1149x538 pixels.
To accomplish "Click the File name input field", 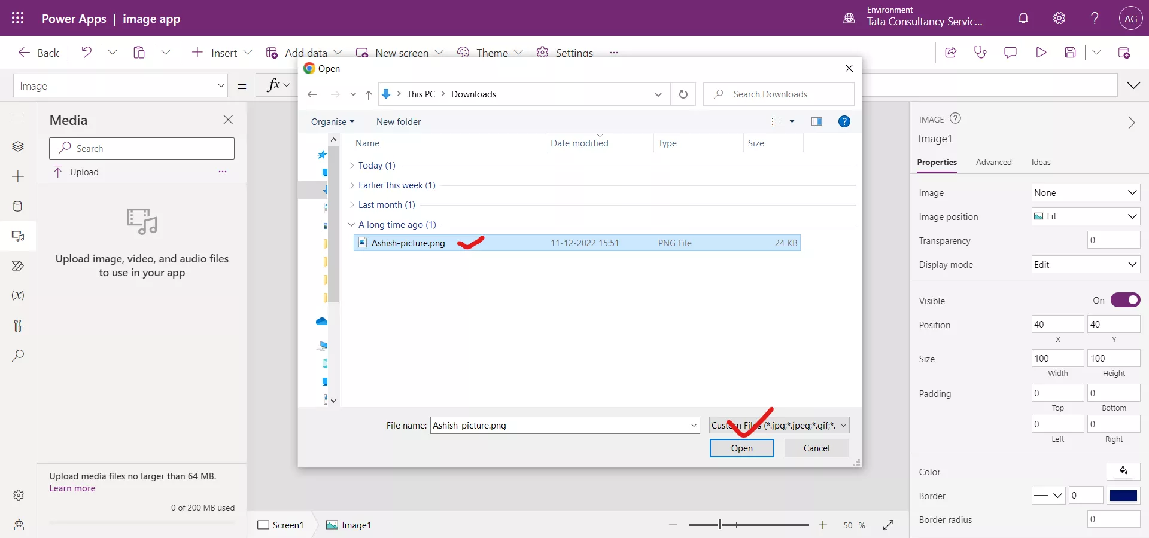I will 565,426.
